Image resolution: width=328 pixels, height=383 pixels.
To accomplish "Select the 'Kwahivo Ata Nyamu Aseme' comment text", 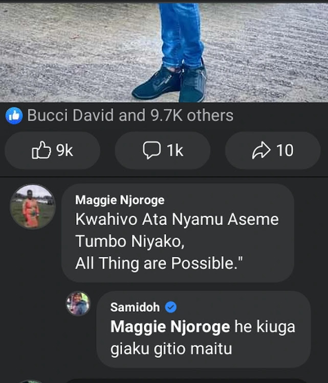I will click(x=177, y=220).
